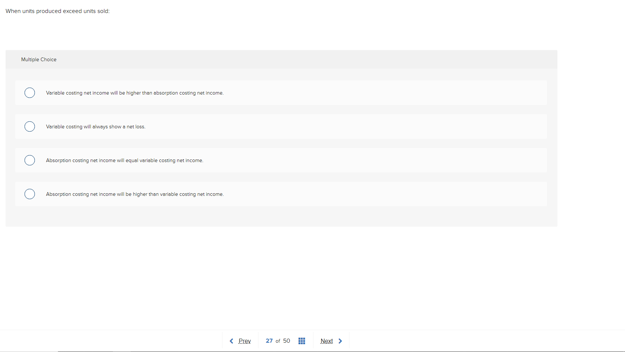The height and width of the screenshot is (352, 625).
Task: Click answer text 'Variable costing net income will be higher than absorption'
Action: (135, 93)
